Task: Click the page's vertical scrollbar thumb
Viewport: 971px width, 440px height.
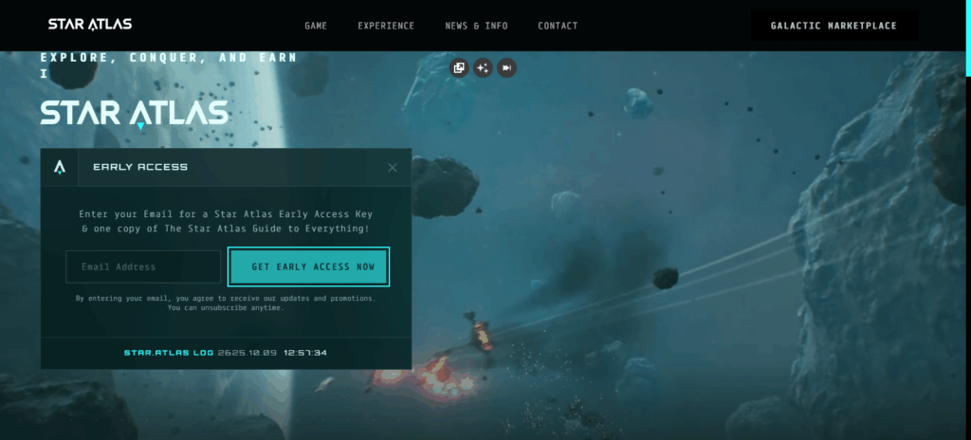Action: tap(967, 38)
